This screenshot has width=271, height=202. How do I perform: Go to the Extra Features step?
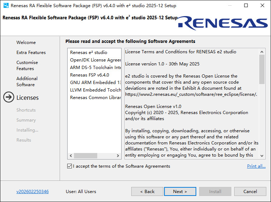coord(31,53)
